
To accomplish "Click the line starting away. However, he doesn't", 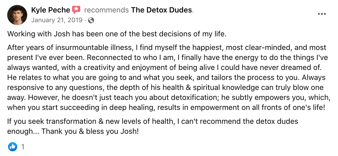I will coord(166,97).
